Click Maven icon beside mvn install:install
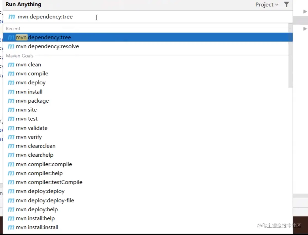The height and width of the screenshot is (235, 308). [x=11, y=227]
